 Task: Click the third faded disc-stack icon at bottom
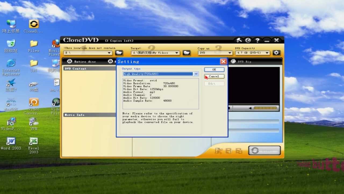239,151
